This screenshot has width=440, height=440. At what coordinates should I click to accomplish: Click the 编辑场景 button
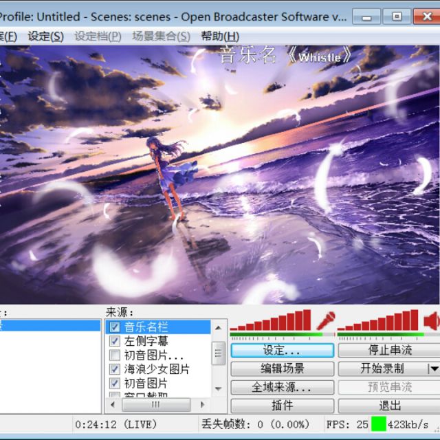click(x=283, y=368)
